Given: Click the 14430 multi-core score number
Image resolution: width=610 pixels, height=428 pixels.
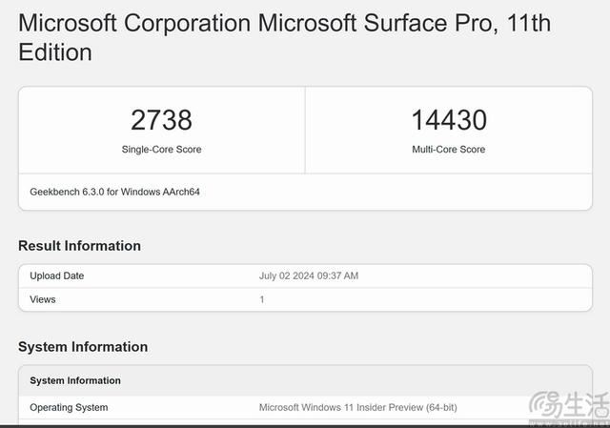Looking at the screenshot, I should coord(448,119).
